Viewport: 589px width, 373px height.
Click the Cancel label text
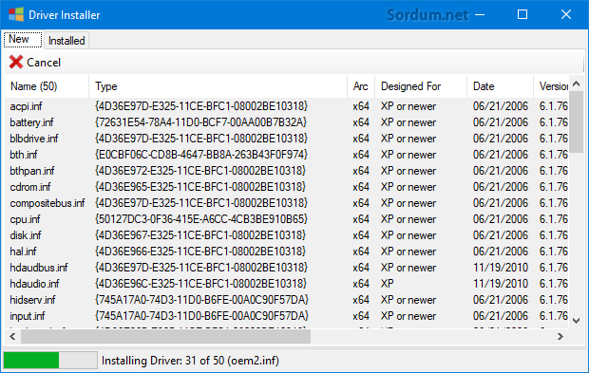44,63
